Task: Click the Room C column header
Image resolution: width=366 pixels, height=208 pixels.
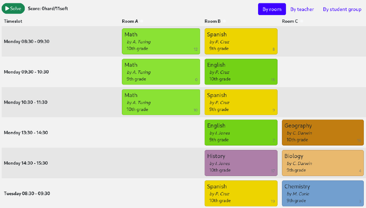Action: 290,21
